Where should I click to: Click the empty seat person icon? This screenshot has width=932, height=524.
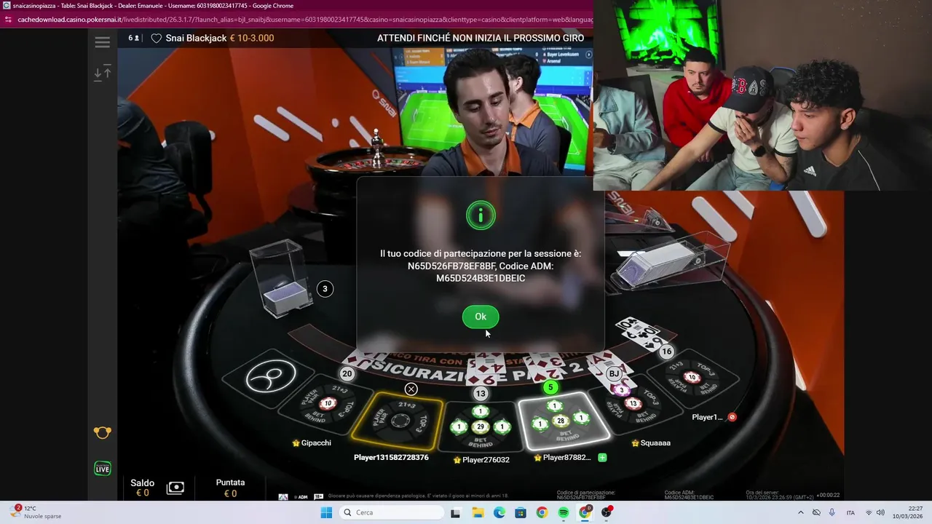[x=271, y=378]
